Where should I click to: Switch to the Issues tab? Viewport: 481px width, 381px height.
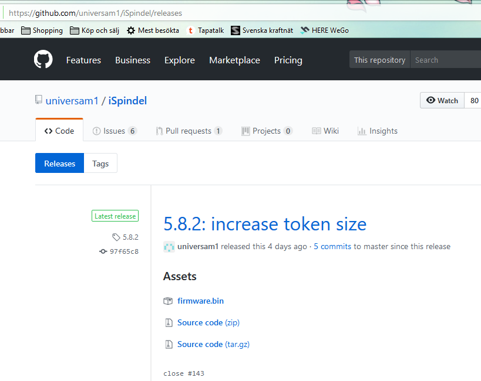[115, 131]
